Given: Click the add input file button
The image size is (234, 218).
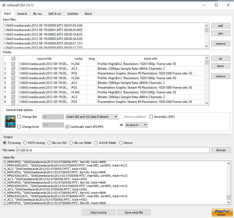Looking at the screenshot, I should (220, 26).
